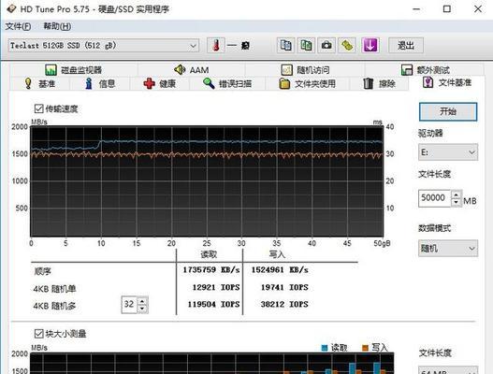Click 写入 orange legend swatch
The width and height of the screenshot is (493, 374).
[x=365, y=348]
